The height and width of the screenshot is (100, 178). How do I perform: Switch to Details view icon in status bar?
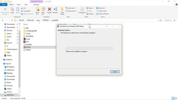pos(173,98)
